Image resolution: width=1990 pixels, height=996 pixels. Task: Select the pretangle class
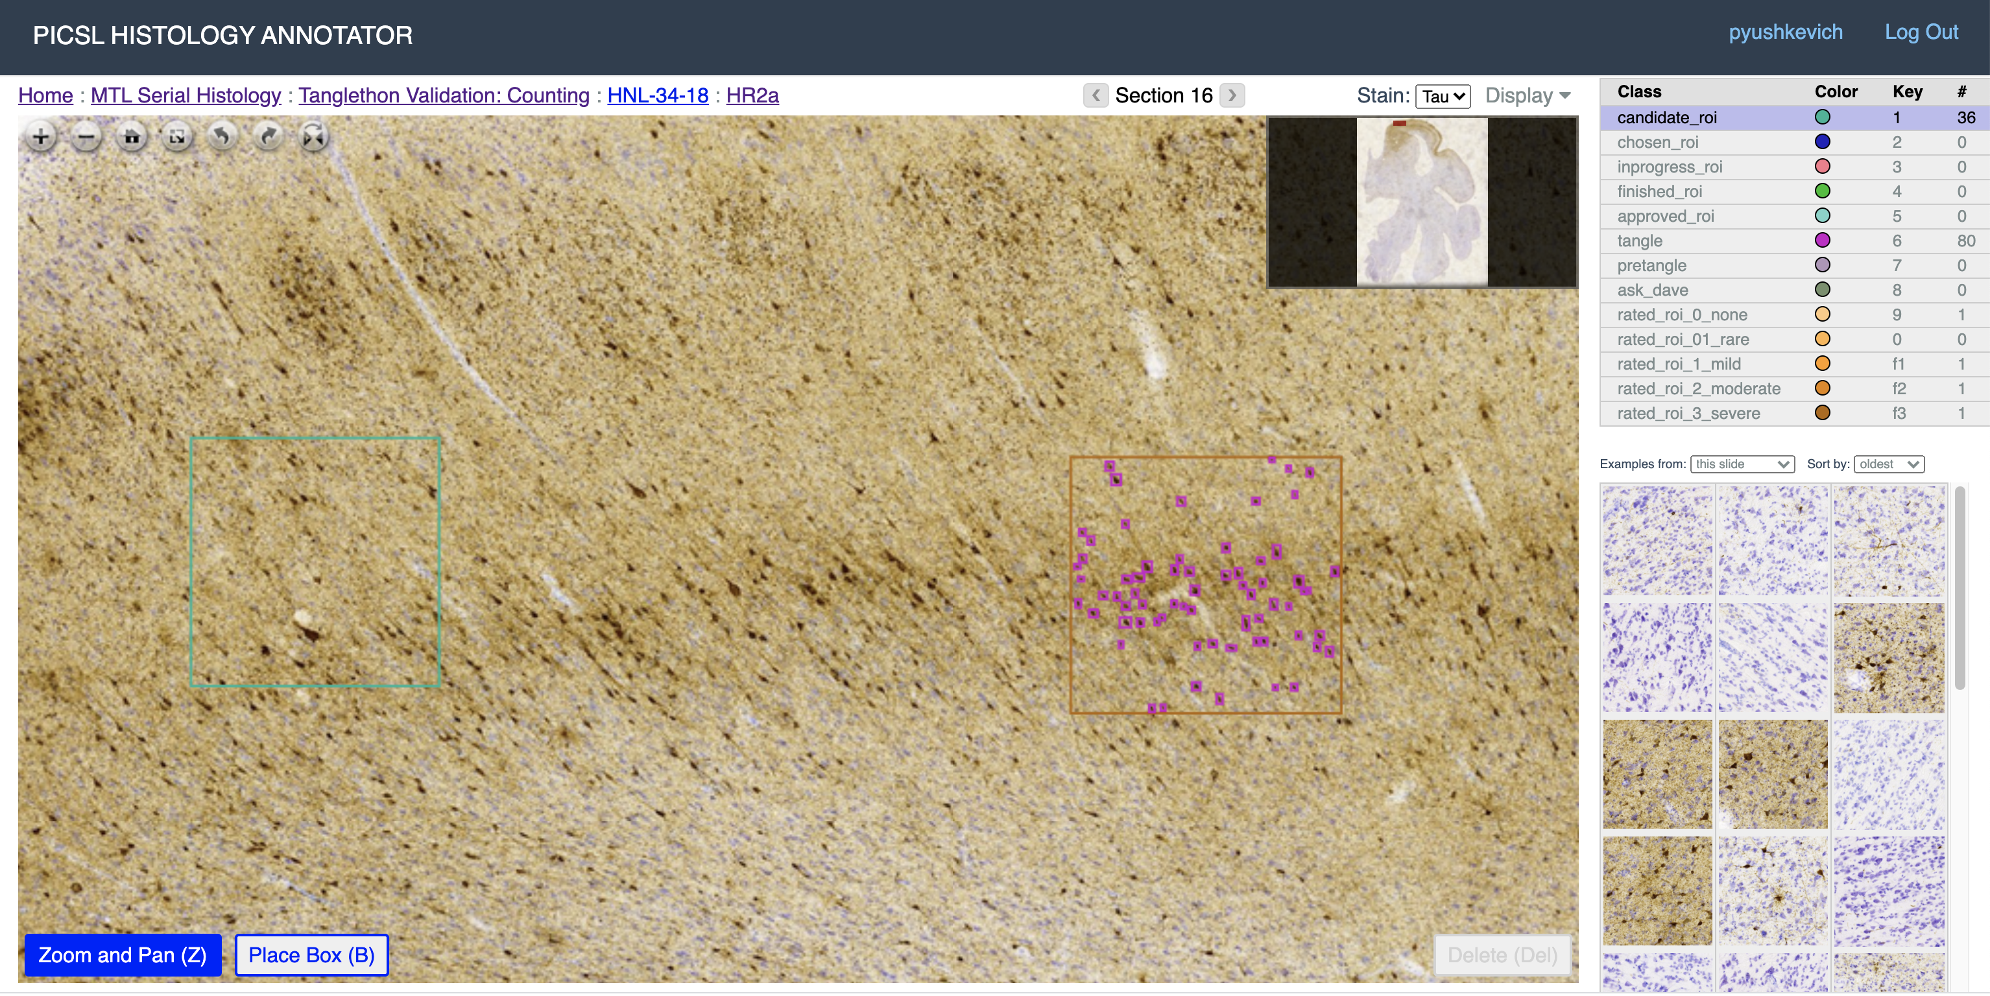(1795, 266)
